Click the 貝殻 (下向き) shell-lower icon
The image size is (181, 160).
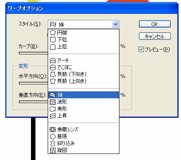tap(53, 74)
